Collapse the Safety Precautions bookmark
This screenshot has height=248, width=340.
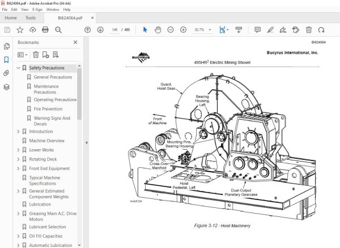point(18,68)
